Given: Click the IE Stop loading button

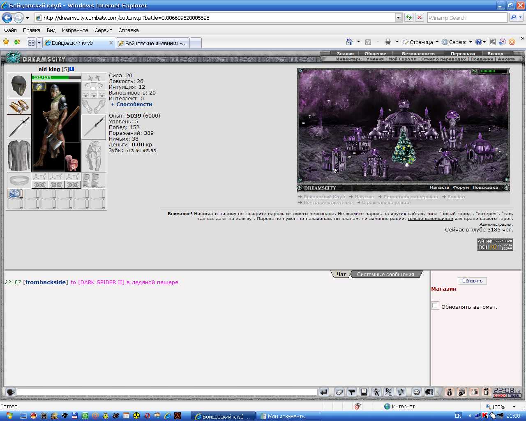Looking at the screenshot, I should [420, 18].
